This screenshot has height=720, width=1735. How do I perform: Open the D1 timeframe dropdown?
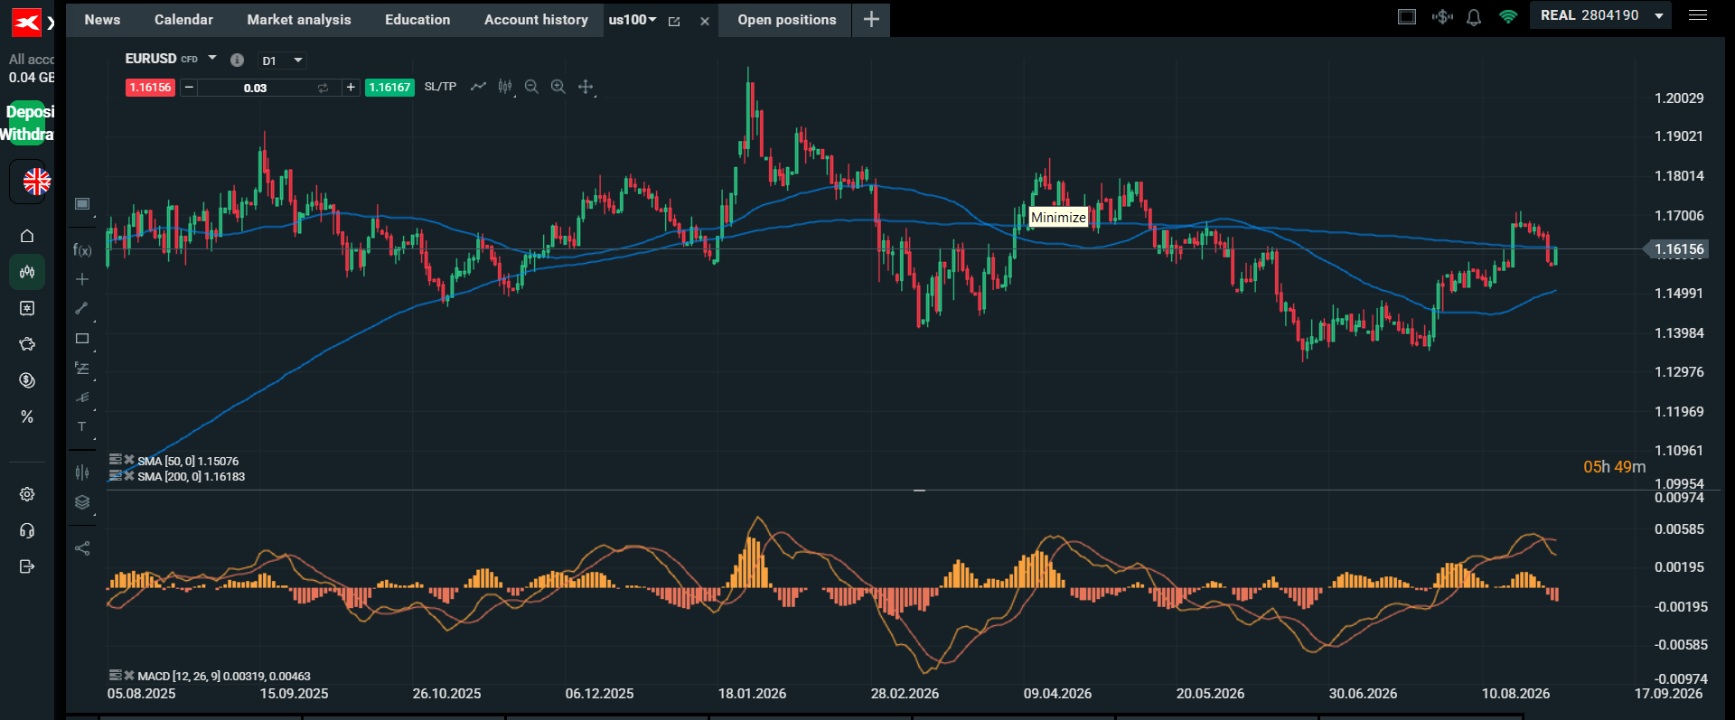(x=282, y=61)
